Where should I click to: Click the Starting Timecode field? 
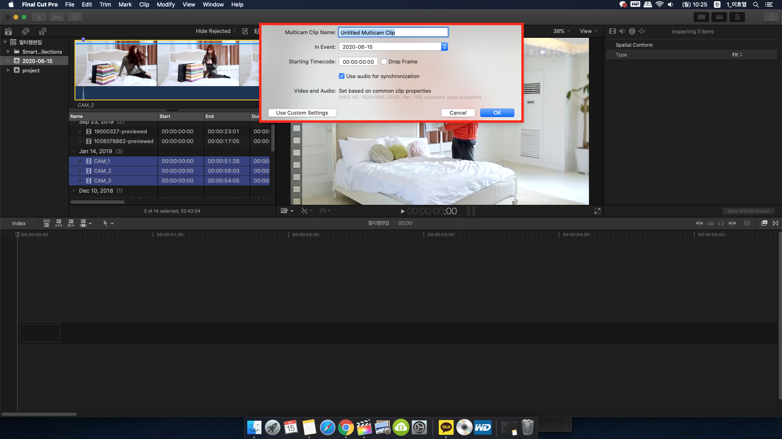pyautogui.click(x=358, y=62)
